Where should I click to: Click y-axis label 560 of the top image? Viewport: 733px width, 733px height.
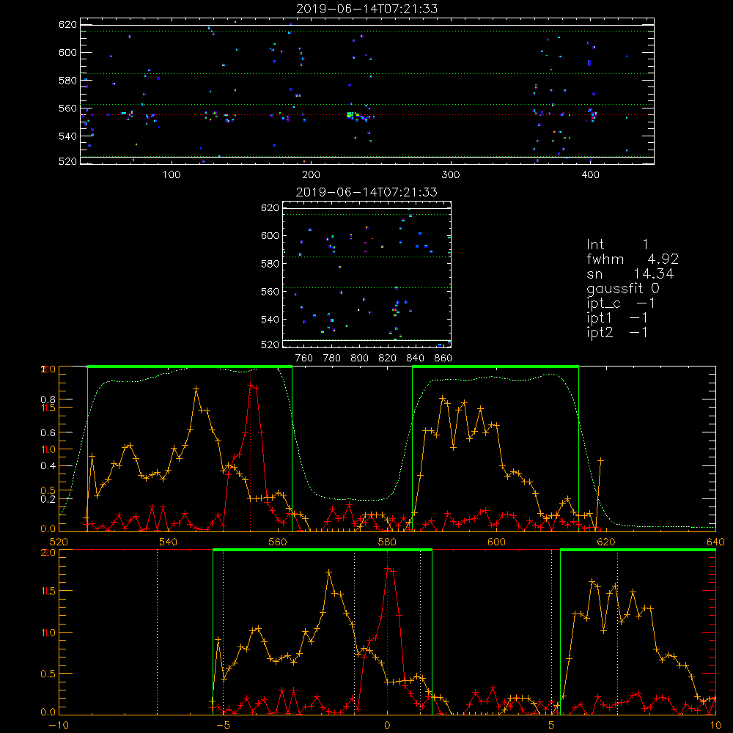67,108
